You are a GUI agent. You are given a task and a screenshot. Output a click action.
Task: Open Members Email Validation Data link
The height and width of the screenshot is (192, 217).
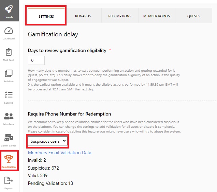pyautogui.click(x=59, y=153)
